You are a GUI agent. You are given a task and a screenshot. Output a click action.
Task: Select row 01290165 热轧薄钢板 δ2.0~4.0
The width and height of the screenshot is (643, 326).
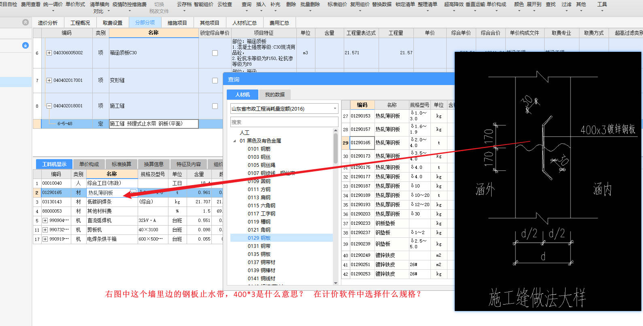pyautogui.click(x=398, y=143)
